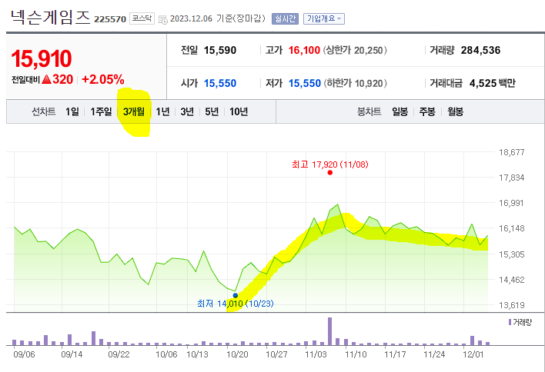Click the red 최고 marker dot

pyautogui.click(x=330, y=172)
